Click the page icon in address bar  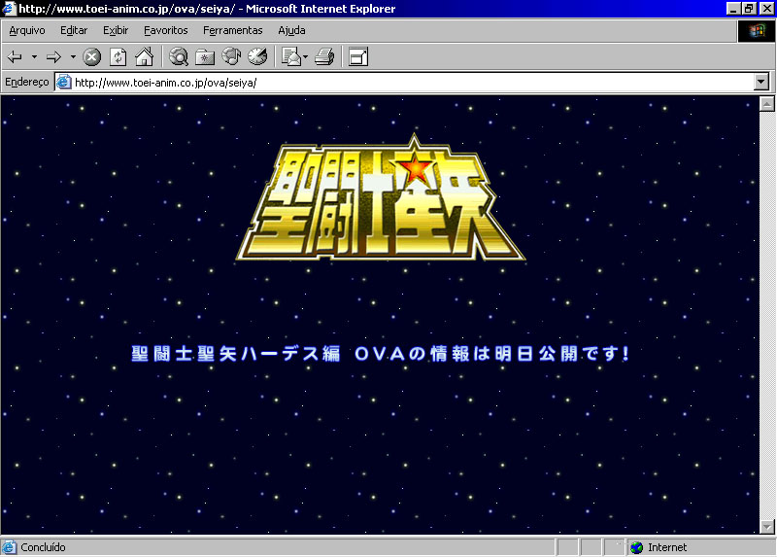pos(63,82)
